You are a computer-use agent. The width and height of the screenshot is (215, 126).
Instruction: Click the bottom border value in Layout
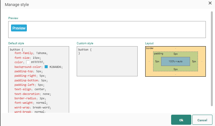point(176,74)
